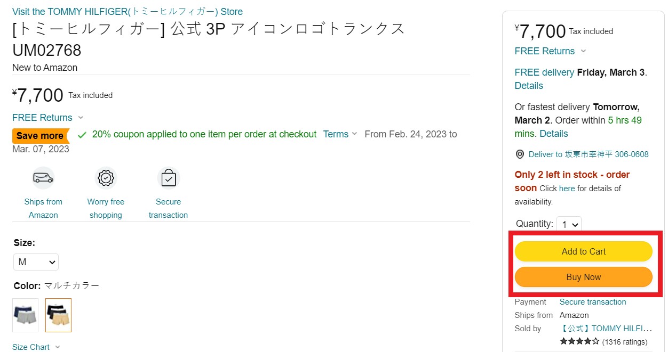Click the green coupon applied checkmark
The height and width of the screenshot is (352, 668).
tap(82, 135)
